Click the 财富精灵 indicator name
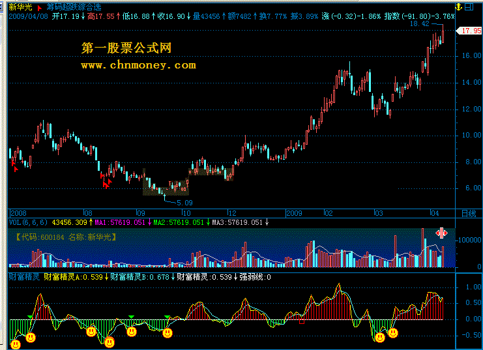The image size is (483, 350). 24,277
